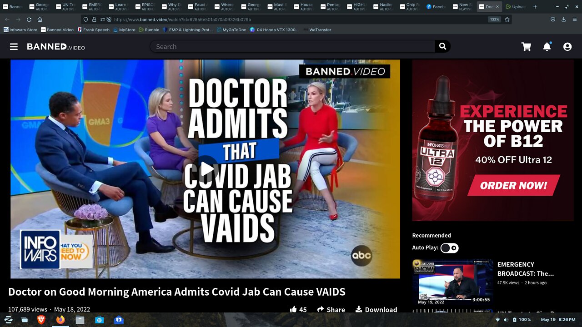The image size is (582, 327).
Task: Click the thumbs up like icon
Action: point(293,309)
